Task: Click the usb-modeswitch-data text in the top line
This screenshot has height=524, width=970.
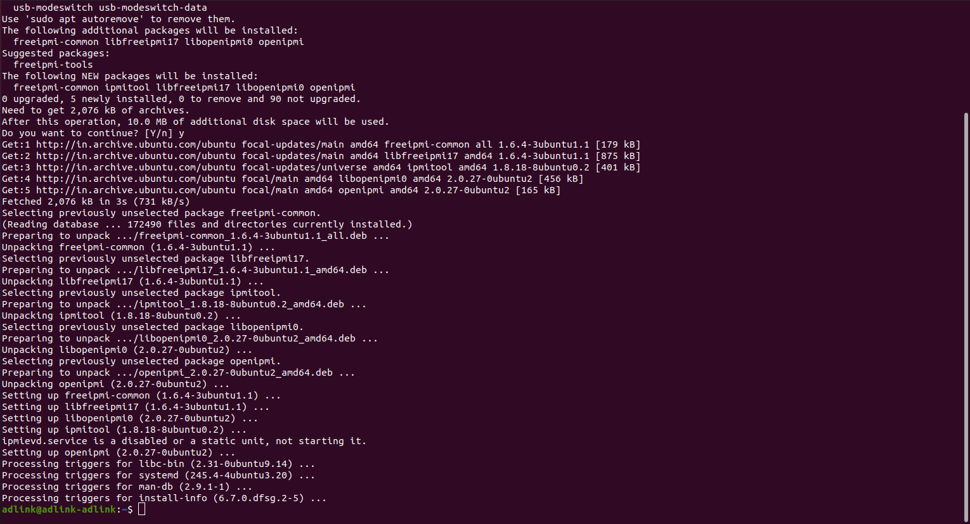Action: point(153,8)
